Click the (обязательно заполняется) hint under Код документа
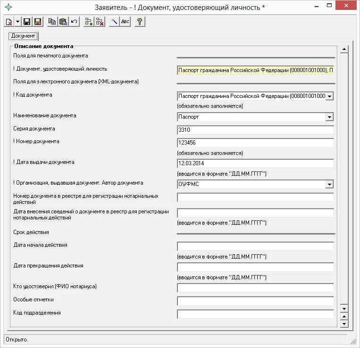This screenshot has height=348, width=360. (x=210, y=106)
